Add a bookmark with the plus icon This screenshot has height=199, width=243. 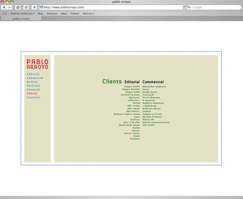point(34,7)
